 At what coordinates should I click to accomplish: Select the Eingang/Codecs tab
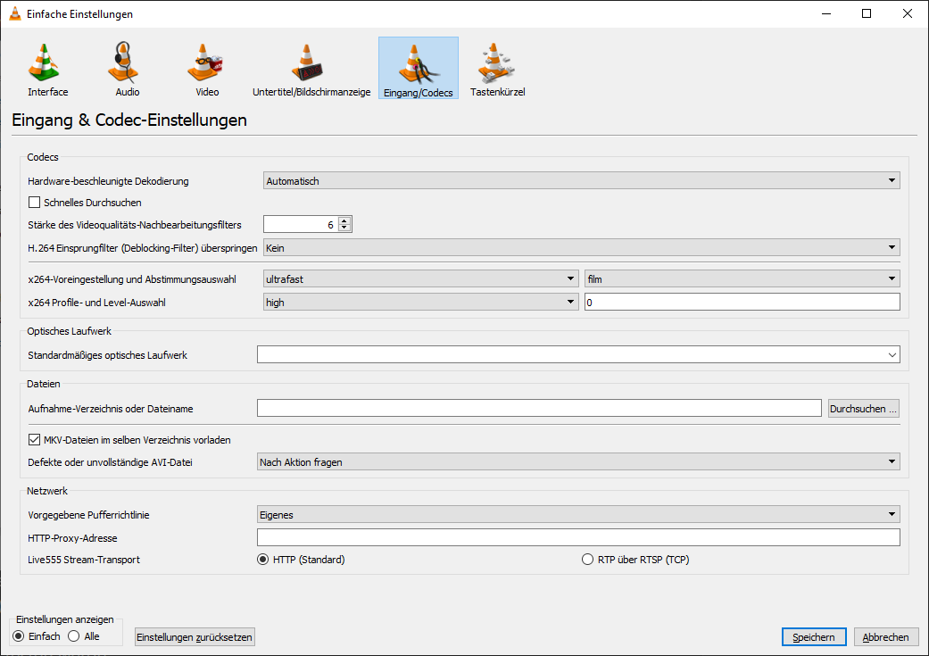(418, 68)
